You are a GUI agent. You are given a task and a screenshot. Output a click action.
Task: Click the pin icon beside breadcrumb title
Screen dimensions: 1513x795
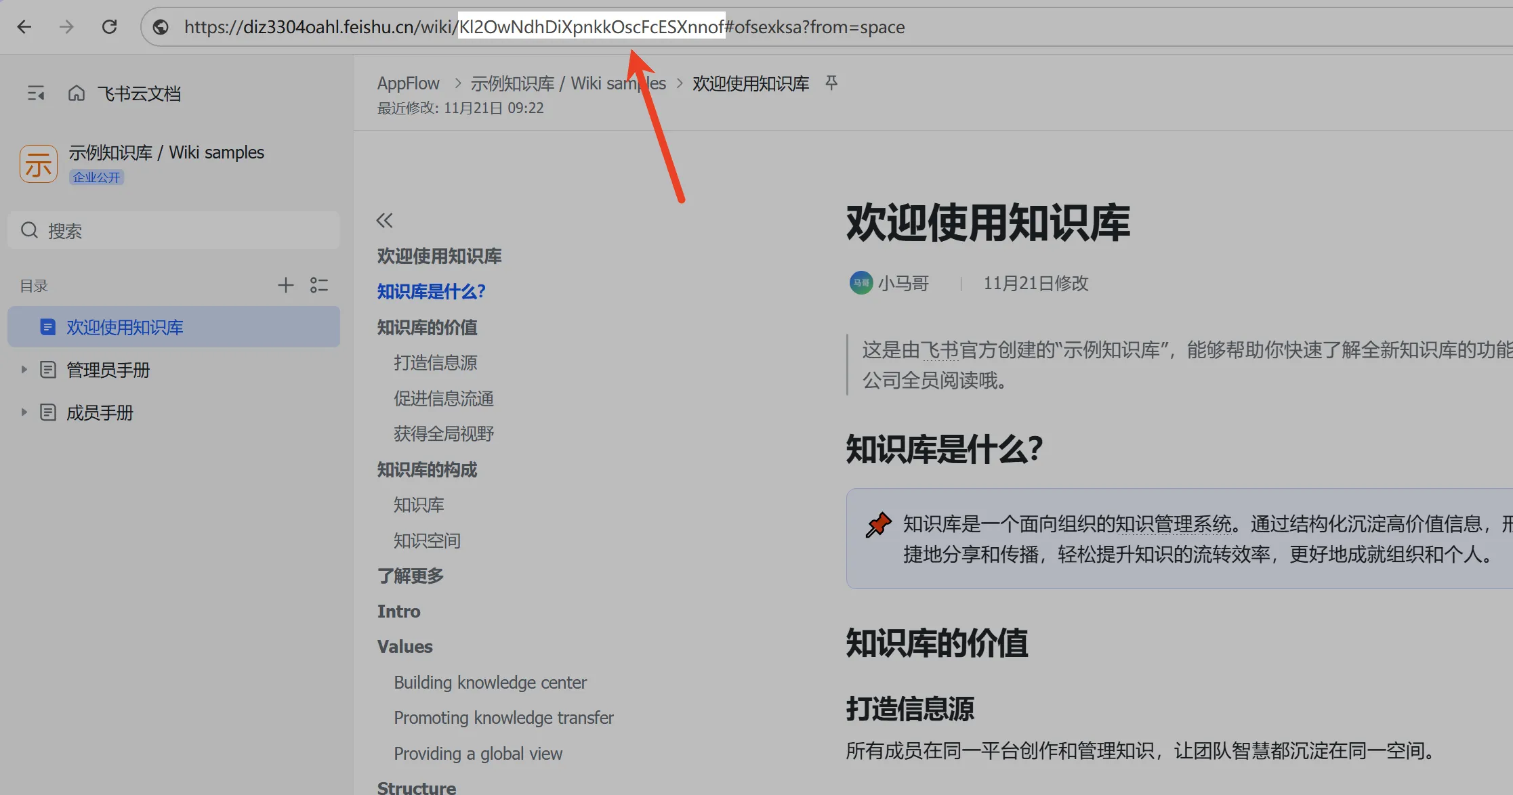click(831, 83)
